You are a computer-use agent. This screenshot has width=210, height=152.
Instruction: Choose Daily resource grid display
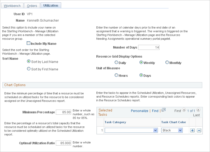click(116, 62)
